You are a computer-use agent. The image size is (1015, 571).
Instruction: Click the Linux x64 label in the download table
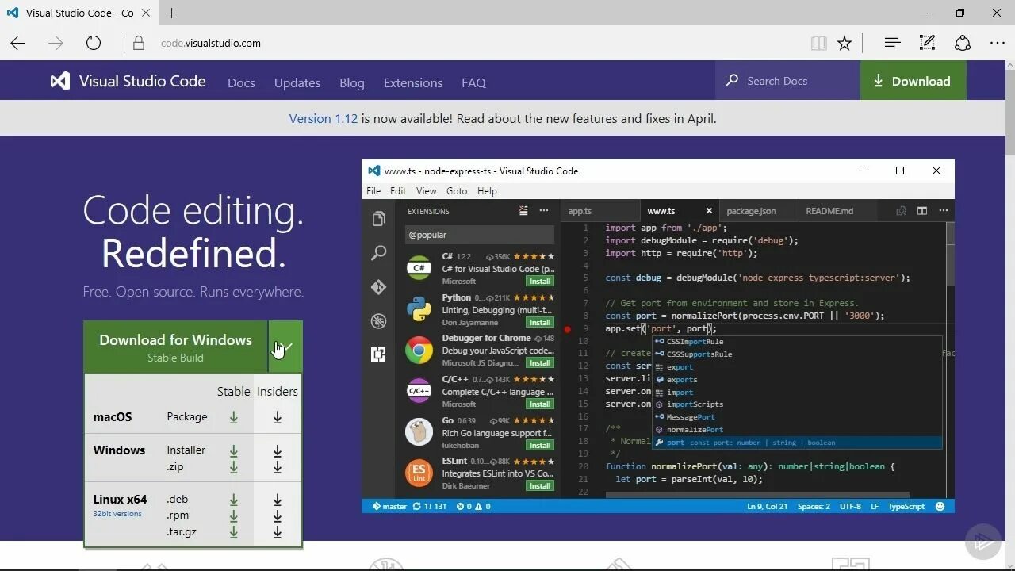tap(120, 499)
